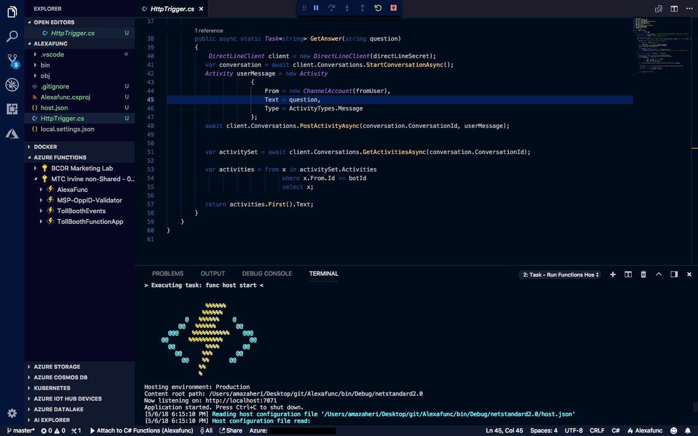
Task: Maximize the panel with up chevron
Action: [658, 274]
